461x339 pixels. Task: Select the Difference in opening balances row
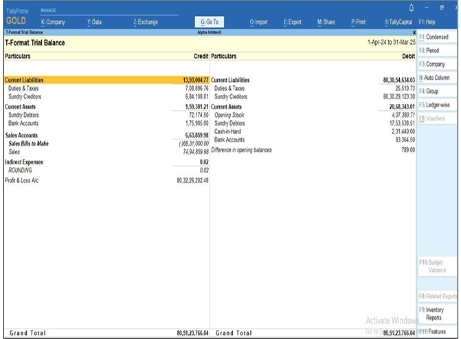(313, 150)
